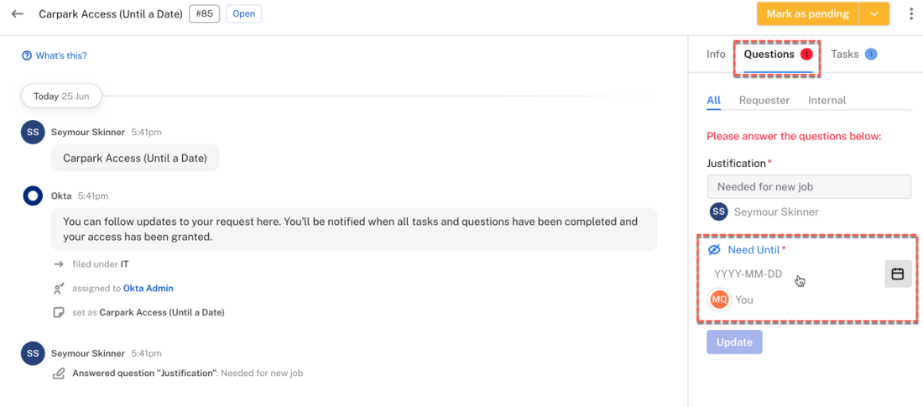Click the Update button
The height and width of the screenshot is (407, 923).
(734, 342)
